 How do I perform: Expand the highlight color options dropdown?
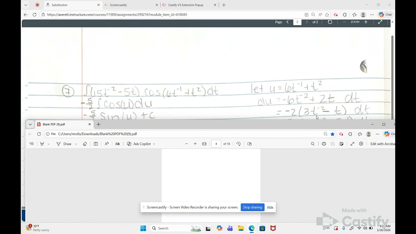pos(48,144)
